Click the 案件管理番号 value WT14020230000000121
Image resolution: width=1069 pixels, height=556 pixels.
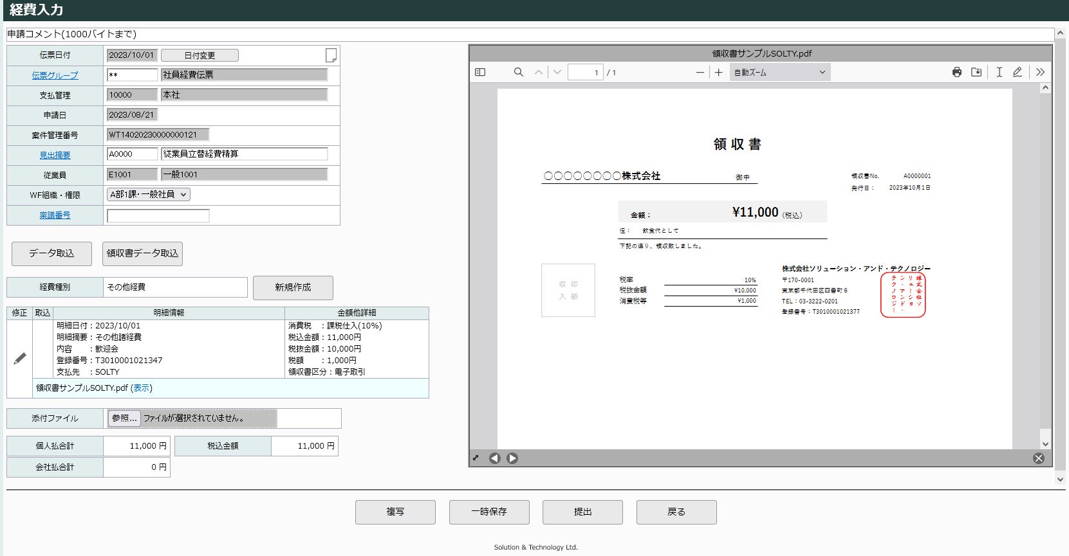(158, 135)
